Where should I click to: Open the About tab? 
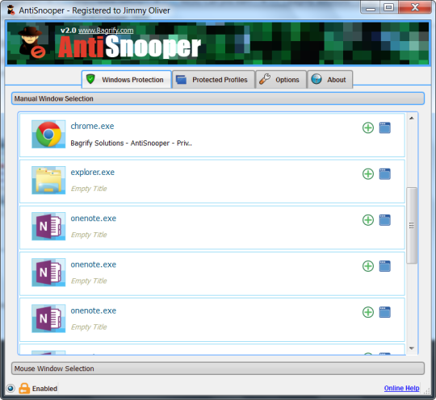329,80
